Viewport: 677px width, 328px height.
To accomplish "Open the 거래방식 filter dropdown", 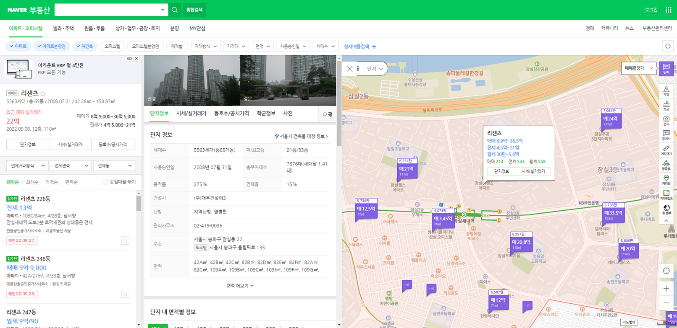I will coord(205,46).
